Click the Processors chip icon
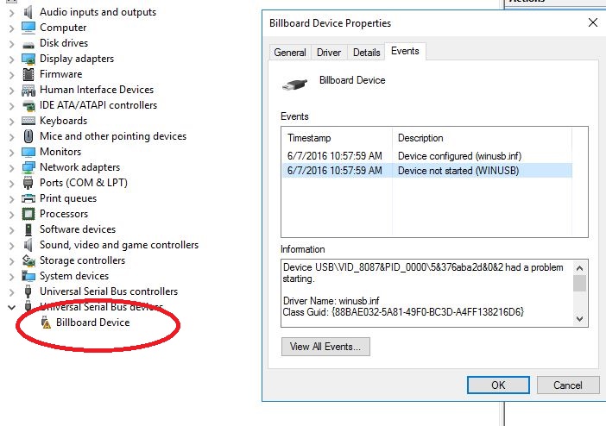 click(28, 214)
